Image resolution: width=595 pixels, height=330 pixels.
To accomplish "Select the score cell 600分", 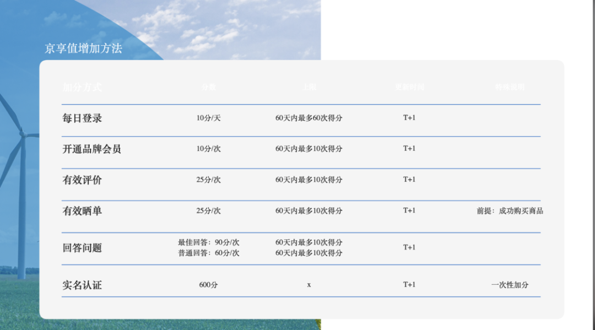I will (x=208, y=285).
